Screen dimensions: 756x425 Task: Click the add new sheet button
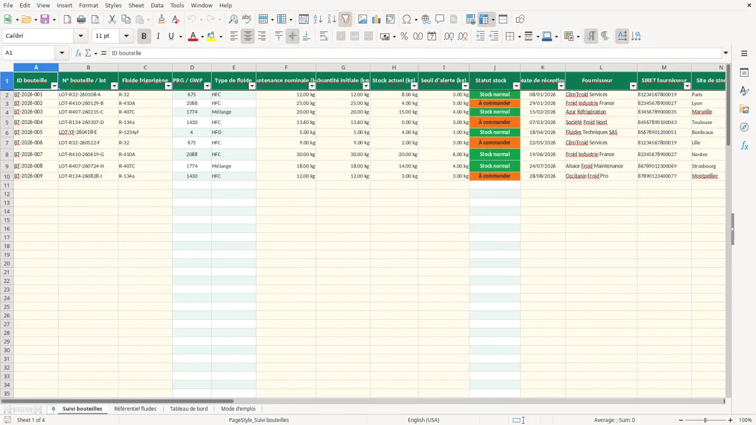point(53,409)
